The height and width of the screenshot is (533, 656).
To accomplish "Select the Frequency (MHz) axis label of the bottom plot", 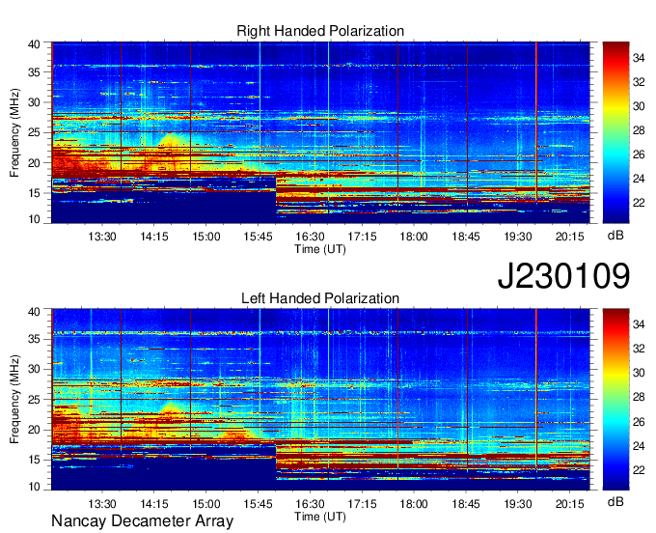I will pyautogui.click(x=14, y=400).
